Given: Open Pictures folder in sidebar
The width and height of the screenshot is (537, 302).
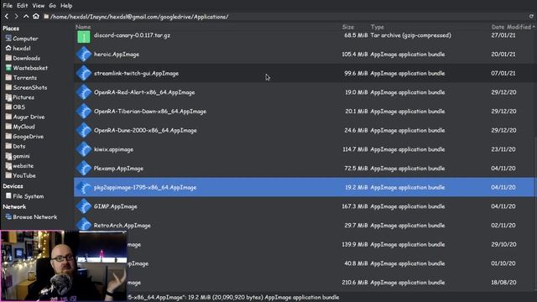Looking at the screenshot, I should click(19, 97).
